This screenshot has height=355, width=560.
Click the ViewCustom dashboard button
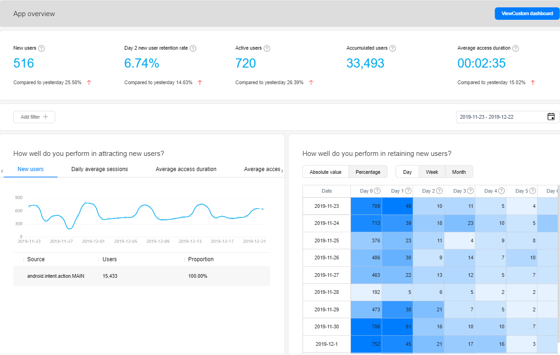pyautogui.click(x=527, y=13)
